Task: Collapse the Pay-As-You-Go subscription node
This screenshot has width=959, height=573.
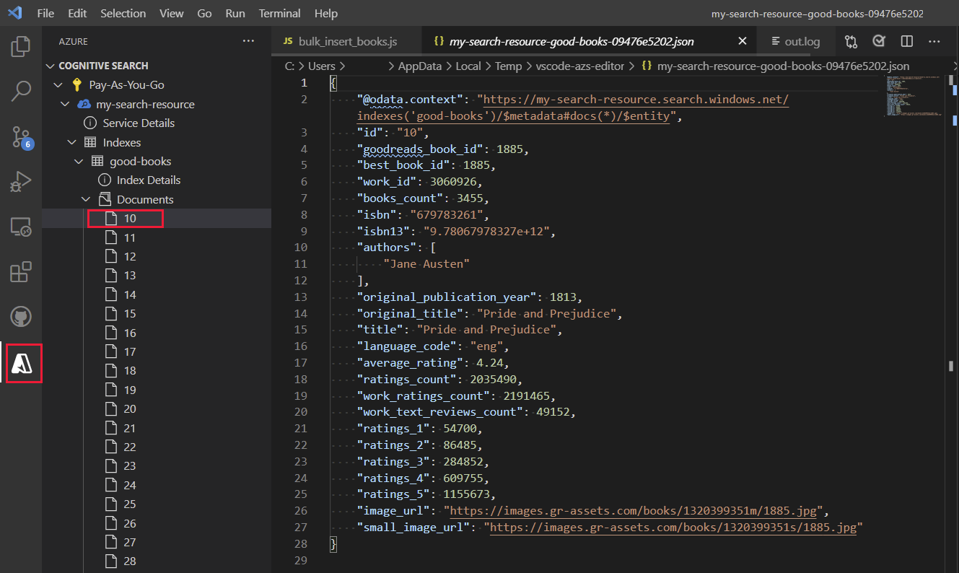Action: click(58, 84)
